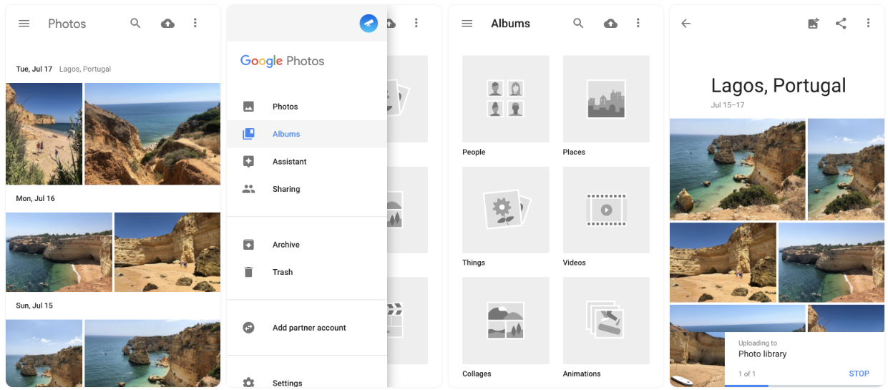The height and width of the screenshot is (390, 888).
Task: Tap cloud upload icon in Photos screen
Action: pyautogui.click(x=167, y=24)
